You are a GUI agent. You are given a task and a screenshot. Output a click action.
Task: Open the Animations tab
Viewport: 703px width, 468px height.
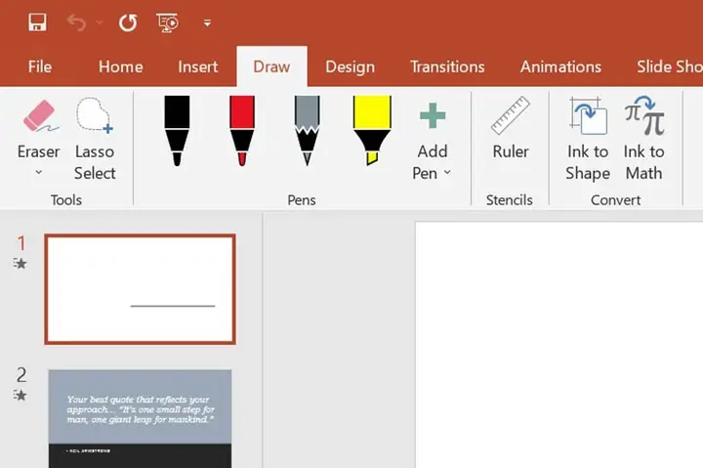tap(560, 66)
